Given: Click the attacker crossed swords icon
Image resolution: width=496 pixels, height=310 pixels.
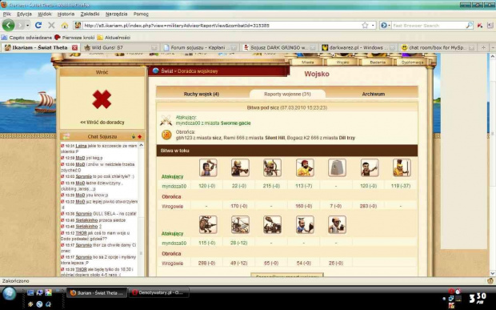Looking at the screenshot, I should pyautogui.click(x=166, y=120).
